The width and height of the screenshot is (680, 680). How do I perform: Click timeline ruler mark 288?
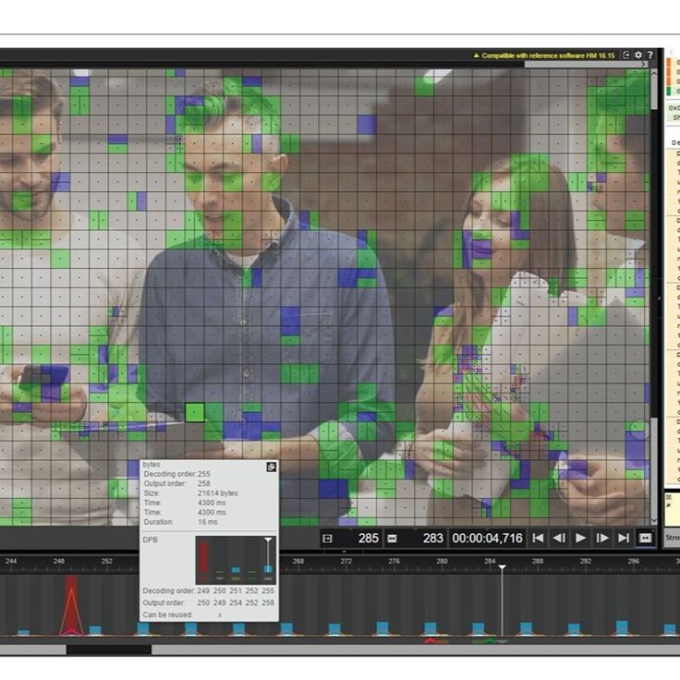[x=538, y=561]
